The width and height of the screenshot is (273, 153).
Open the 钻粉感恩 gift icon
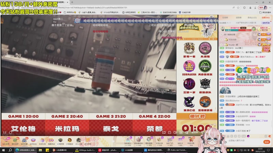coord(6,141)
